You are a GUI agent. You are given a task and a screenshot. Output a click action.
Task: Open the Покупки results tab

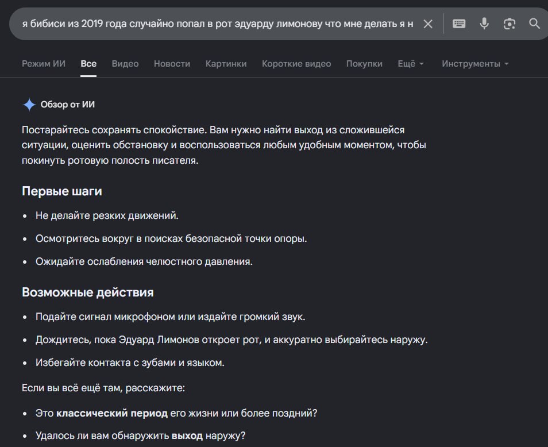coord(364,64)
